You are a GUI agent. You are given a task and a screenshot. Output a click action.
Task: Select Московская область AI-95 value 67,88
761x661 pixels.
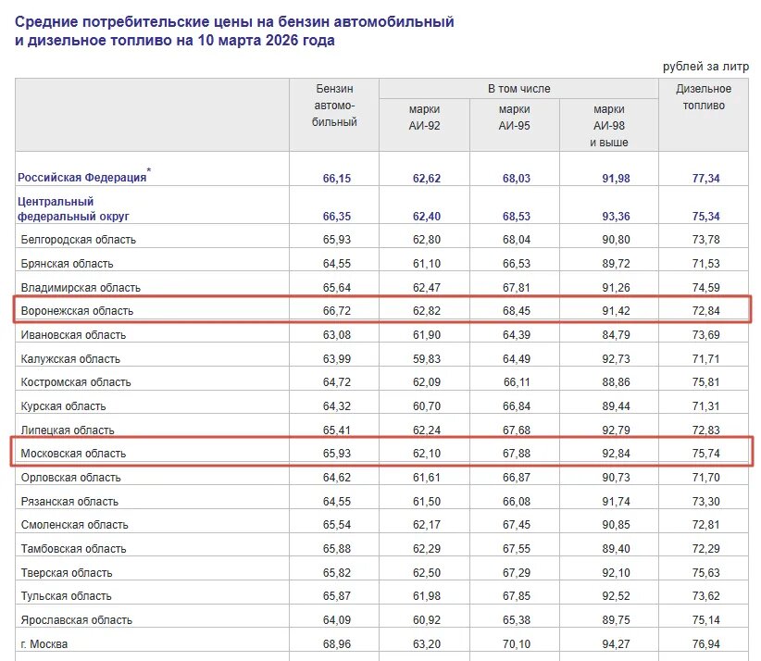pyautogui.click(x=517, y=454)
